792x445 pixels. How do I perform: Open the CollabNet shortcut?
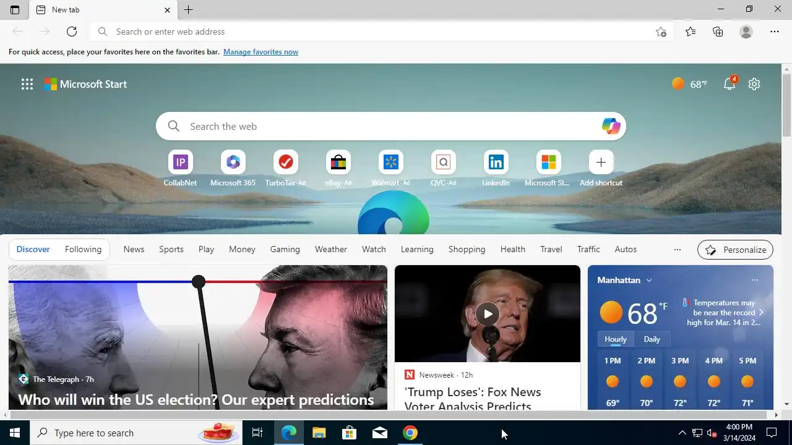click(x=180, y=168)
